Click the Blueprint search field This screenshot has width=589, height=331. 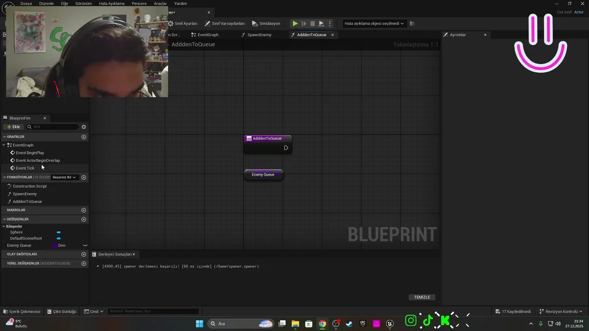tap(52, 127)
